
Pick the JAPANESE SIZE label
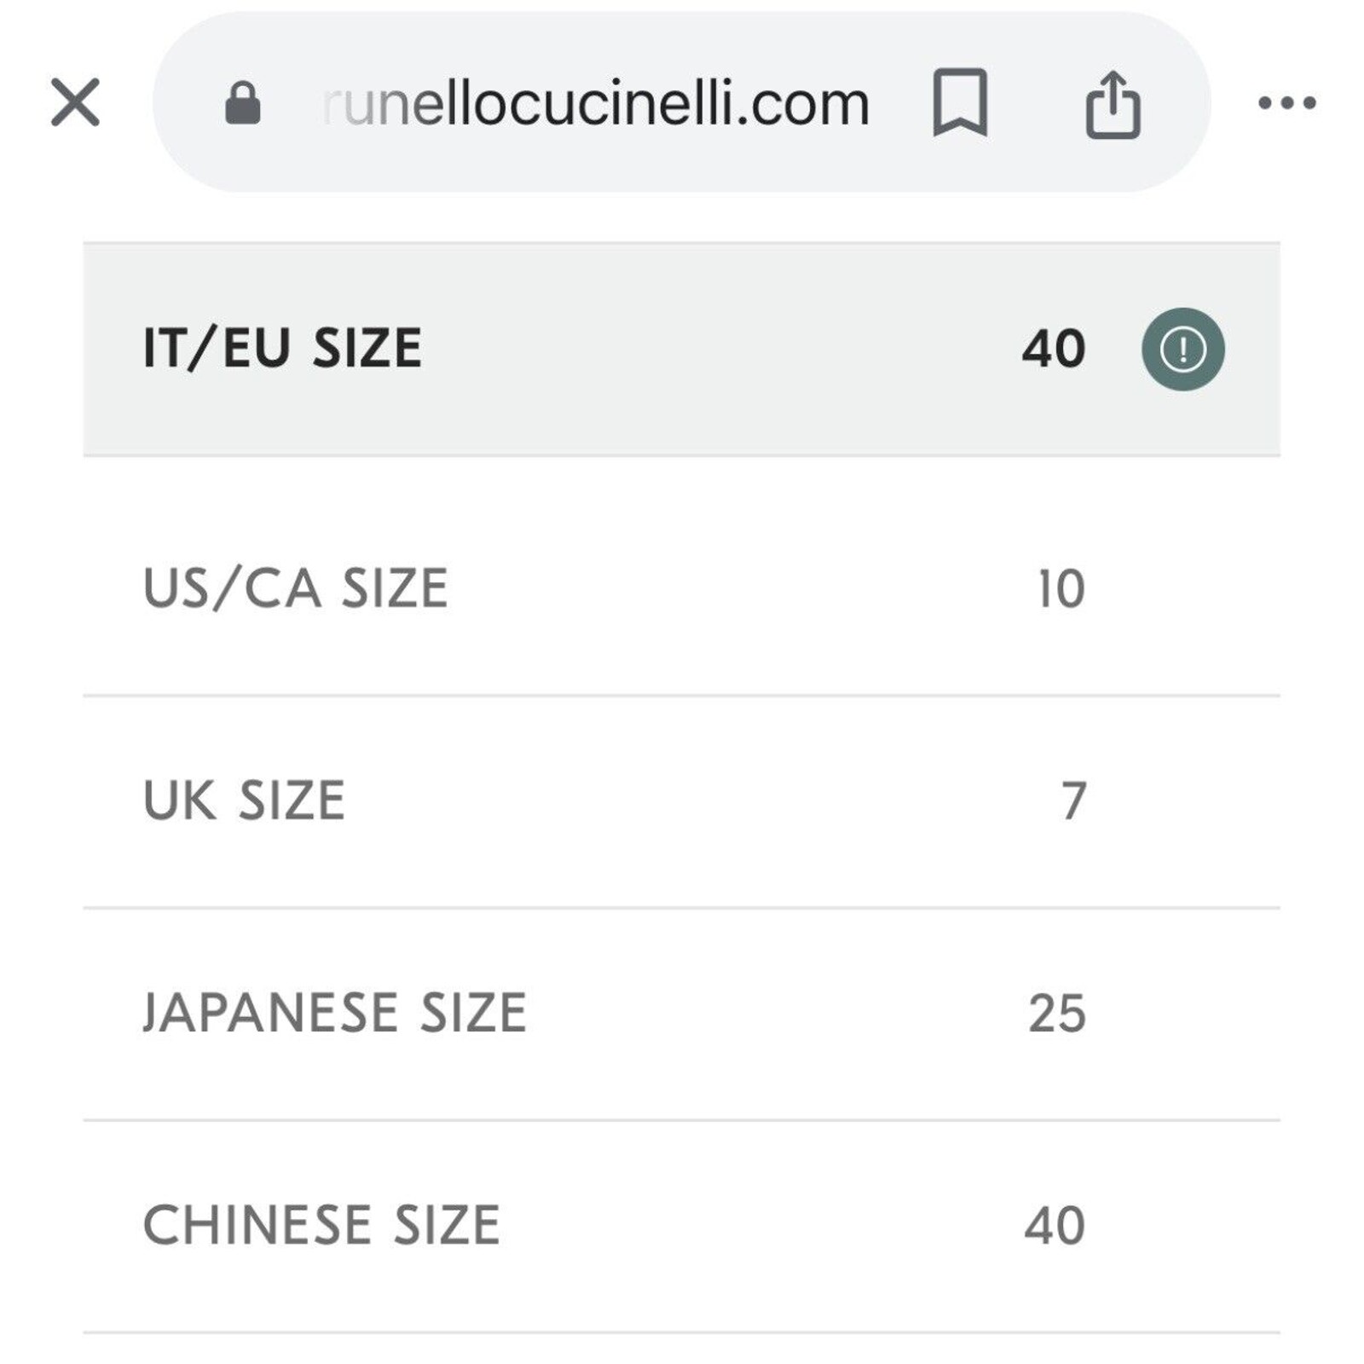click(x=335, y=1013)
